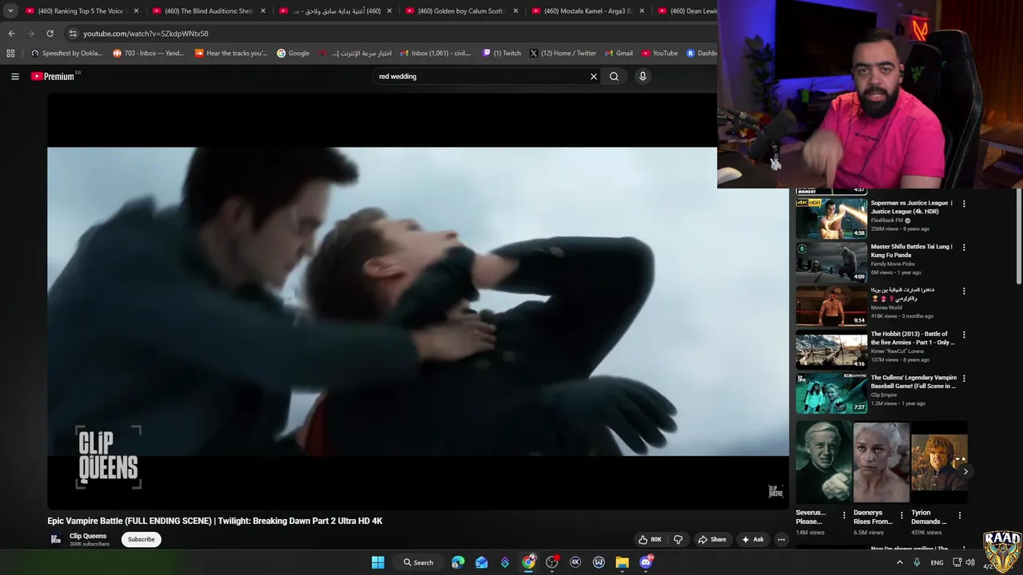Switch to the Dean Lewis tab
The image size is (1023, 575).
pyautogui.click(x=686, y=11)
